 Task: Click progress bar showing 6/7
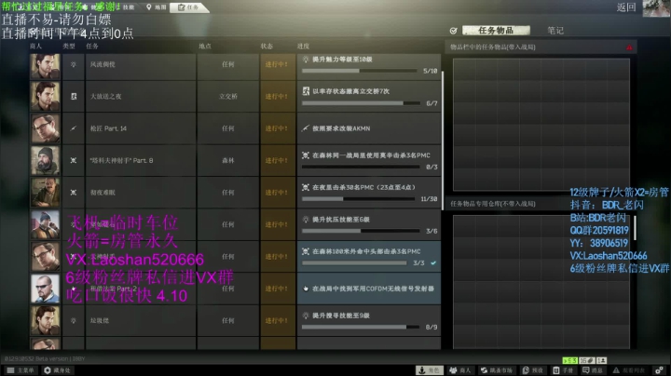point(361,103)
